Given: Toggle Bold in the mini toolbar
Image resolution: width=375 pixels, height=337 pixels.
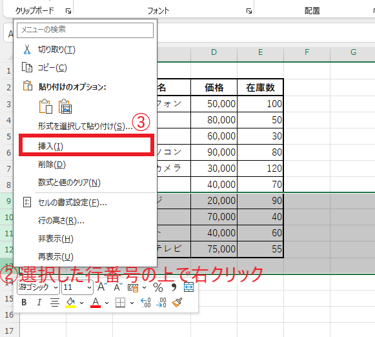Looking at the screenshot, I should [24, 302].
